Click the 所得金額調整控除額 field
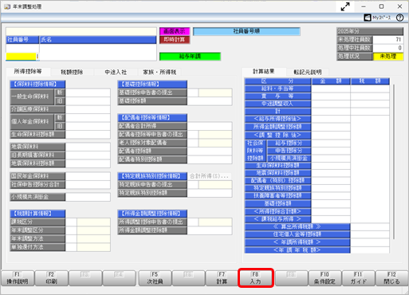The image size is (409, 295). (x=210, y=230)
